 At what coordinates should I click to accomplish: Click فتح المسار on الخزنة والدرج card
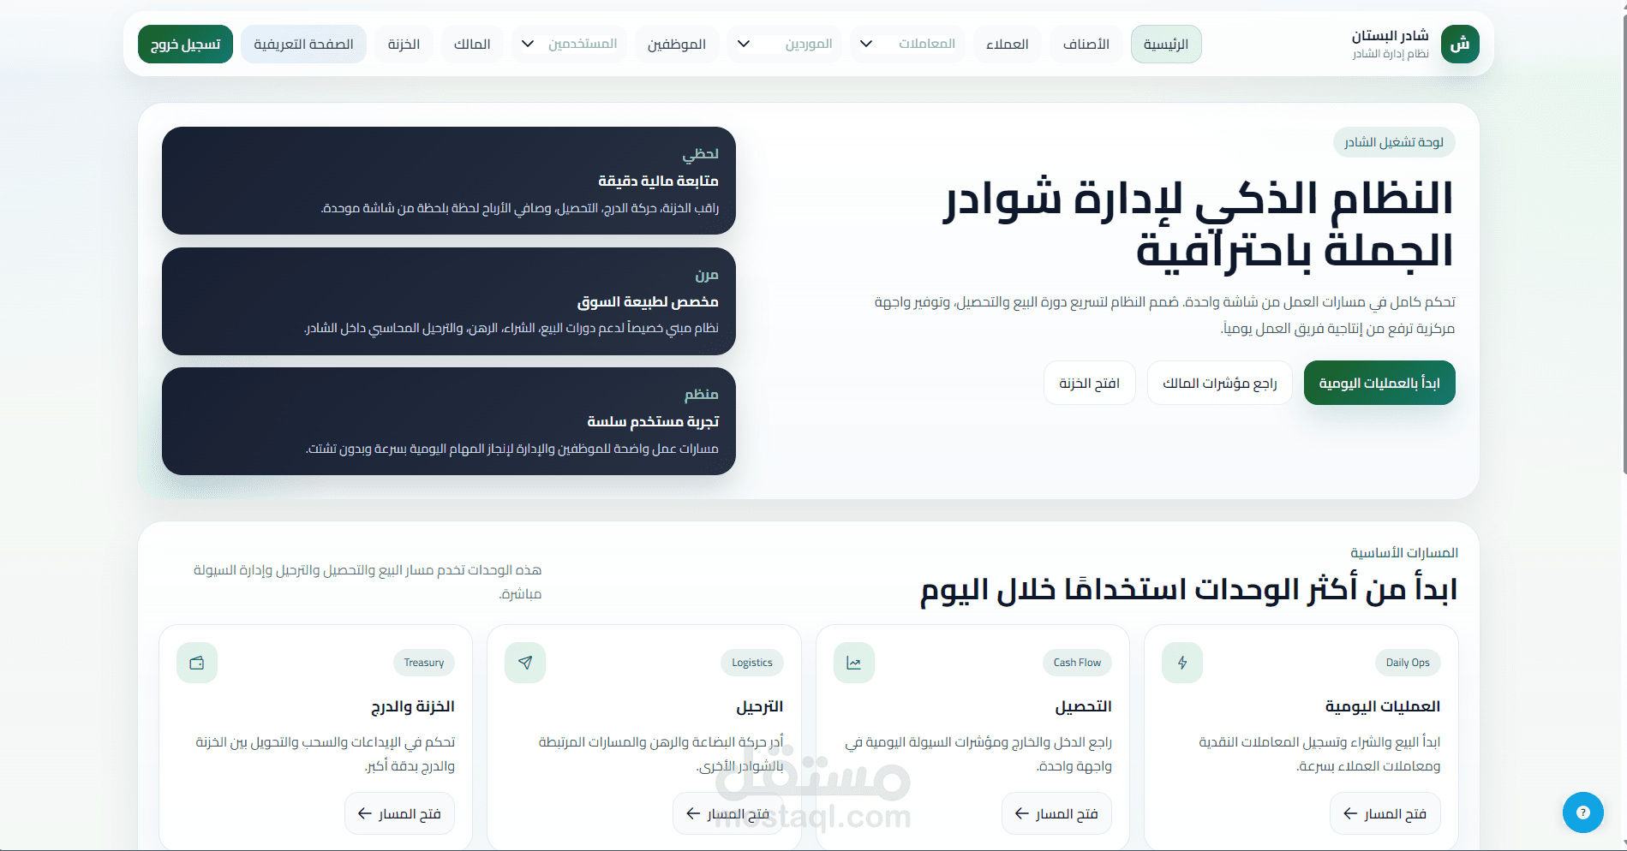(399, 813)
